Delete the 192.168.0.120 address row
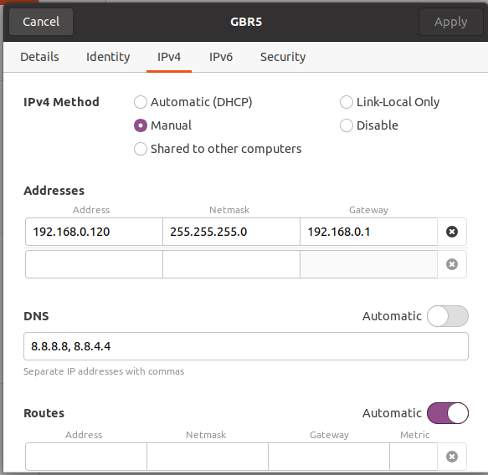Viewport: 488px width, 475px height. click(451, 232)
